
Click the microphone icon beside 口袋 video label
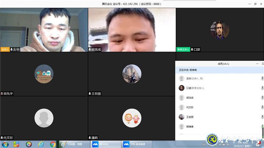point(192,49)
